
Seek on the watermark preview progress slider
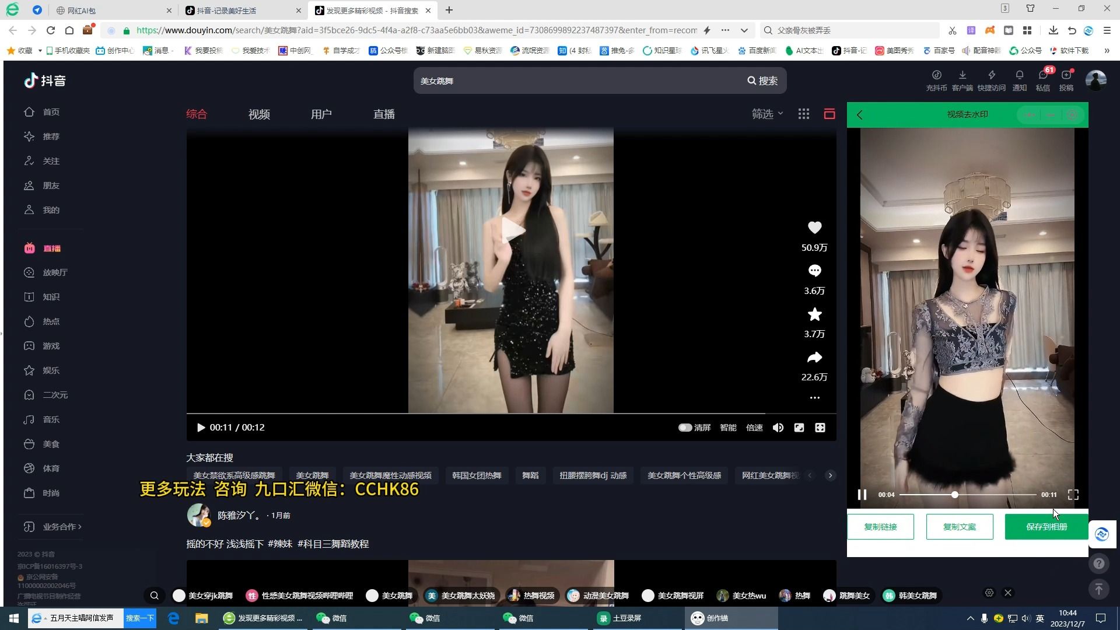967,495
